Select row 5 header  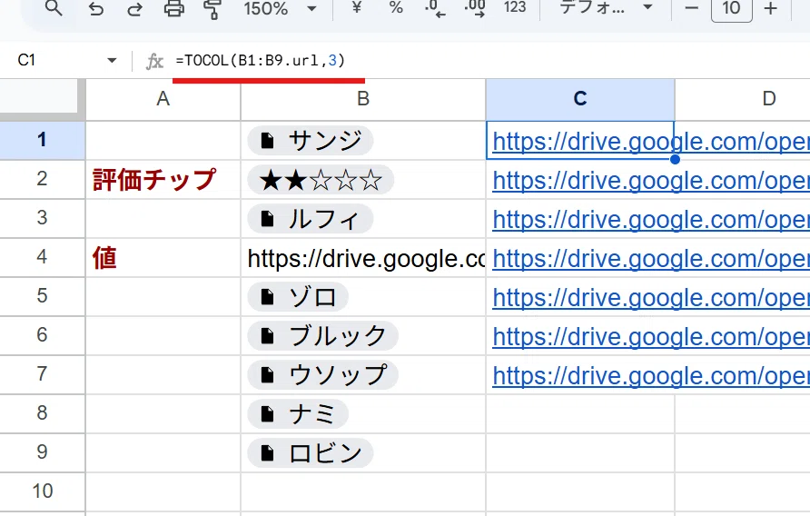pyautogui.click(x=42, y=296)
